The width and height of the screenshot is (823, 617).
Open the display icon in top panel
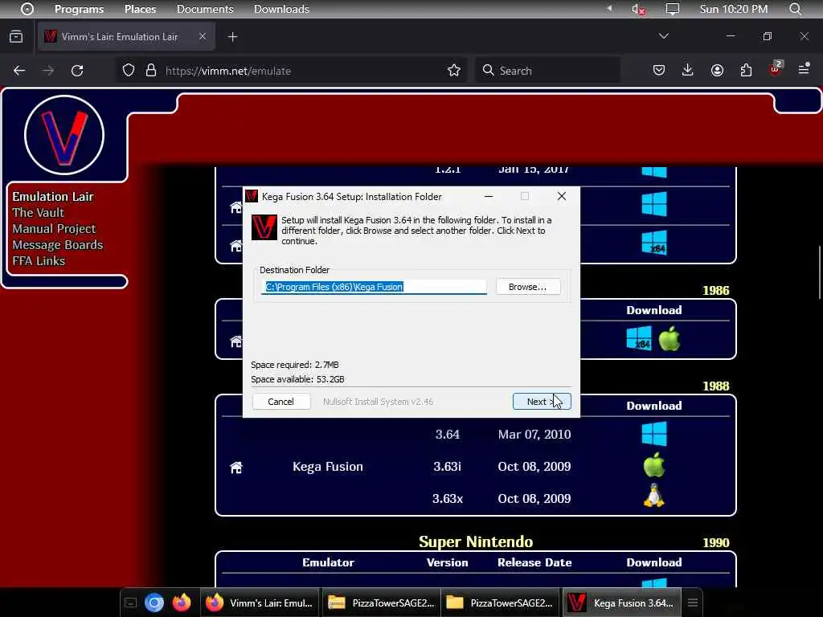pos(673,9)
